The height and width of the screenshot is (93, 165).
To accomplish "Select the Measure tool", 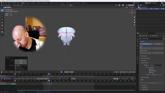I will click(2, 32).
